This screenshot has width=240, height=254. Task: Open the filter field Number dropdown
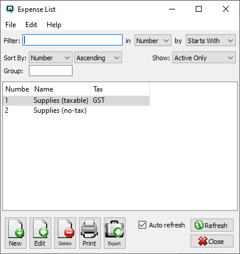(x=153, y=41)
